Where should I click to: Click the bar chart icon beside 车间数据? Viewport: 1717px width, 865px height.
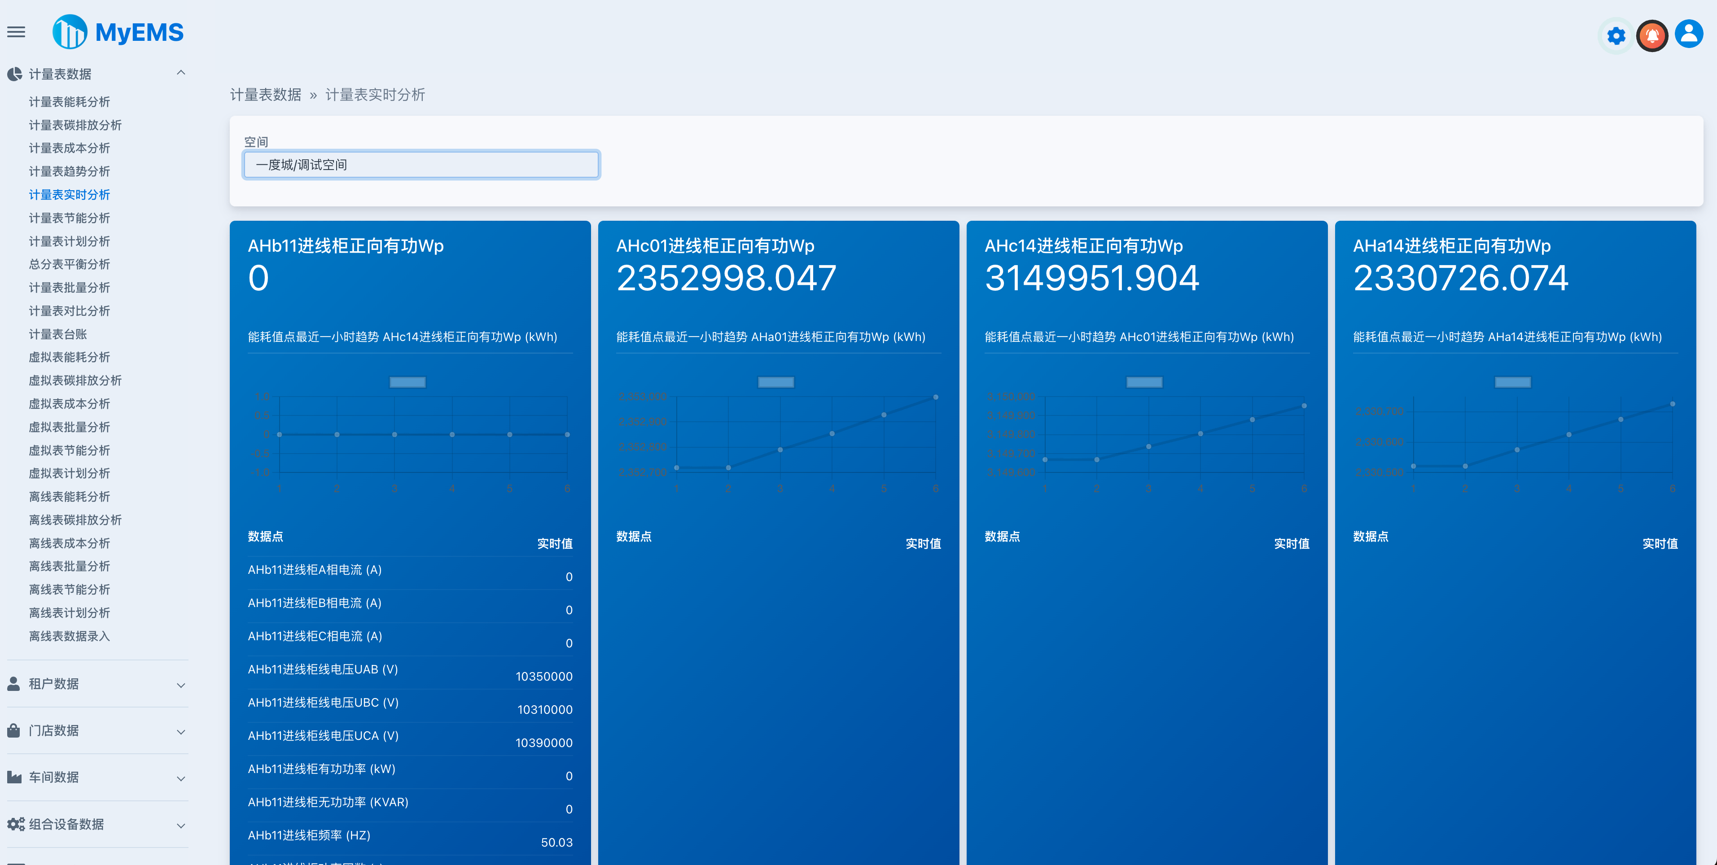click(14, 777)
